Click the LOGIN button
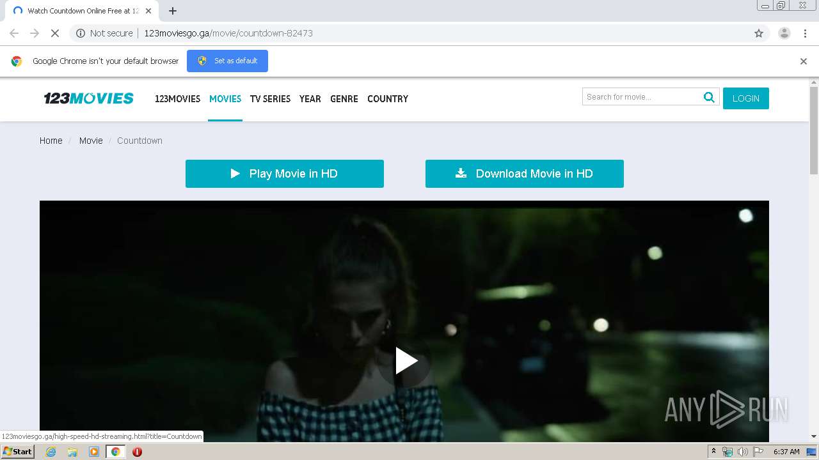 click(746, 98)
